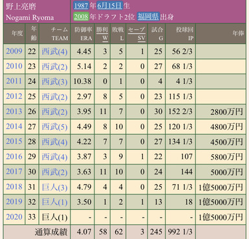
Task: Open 西武(4) team link in 2009 row
Action: 54,52
